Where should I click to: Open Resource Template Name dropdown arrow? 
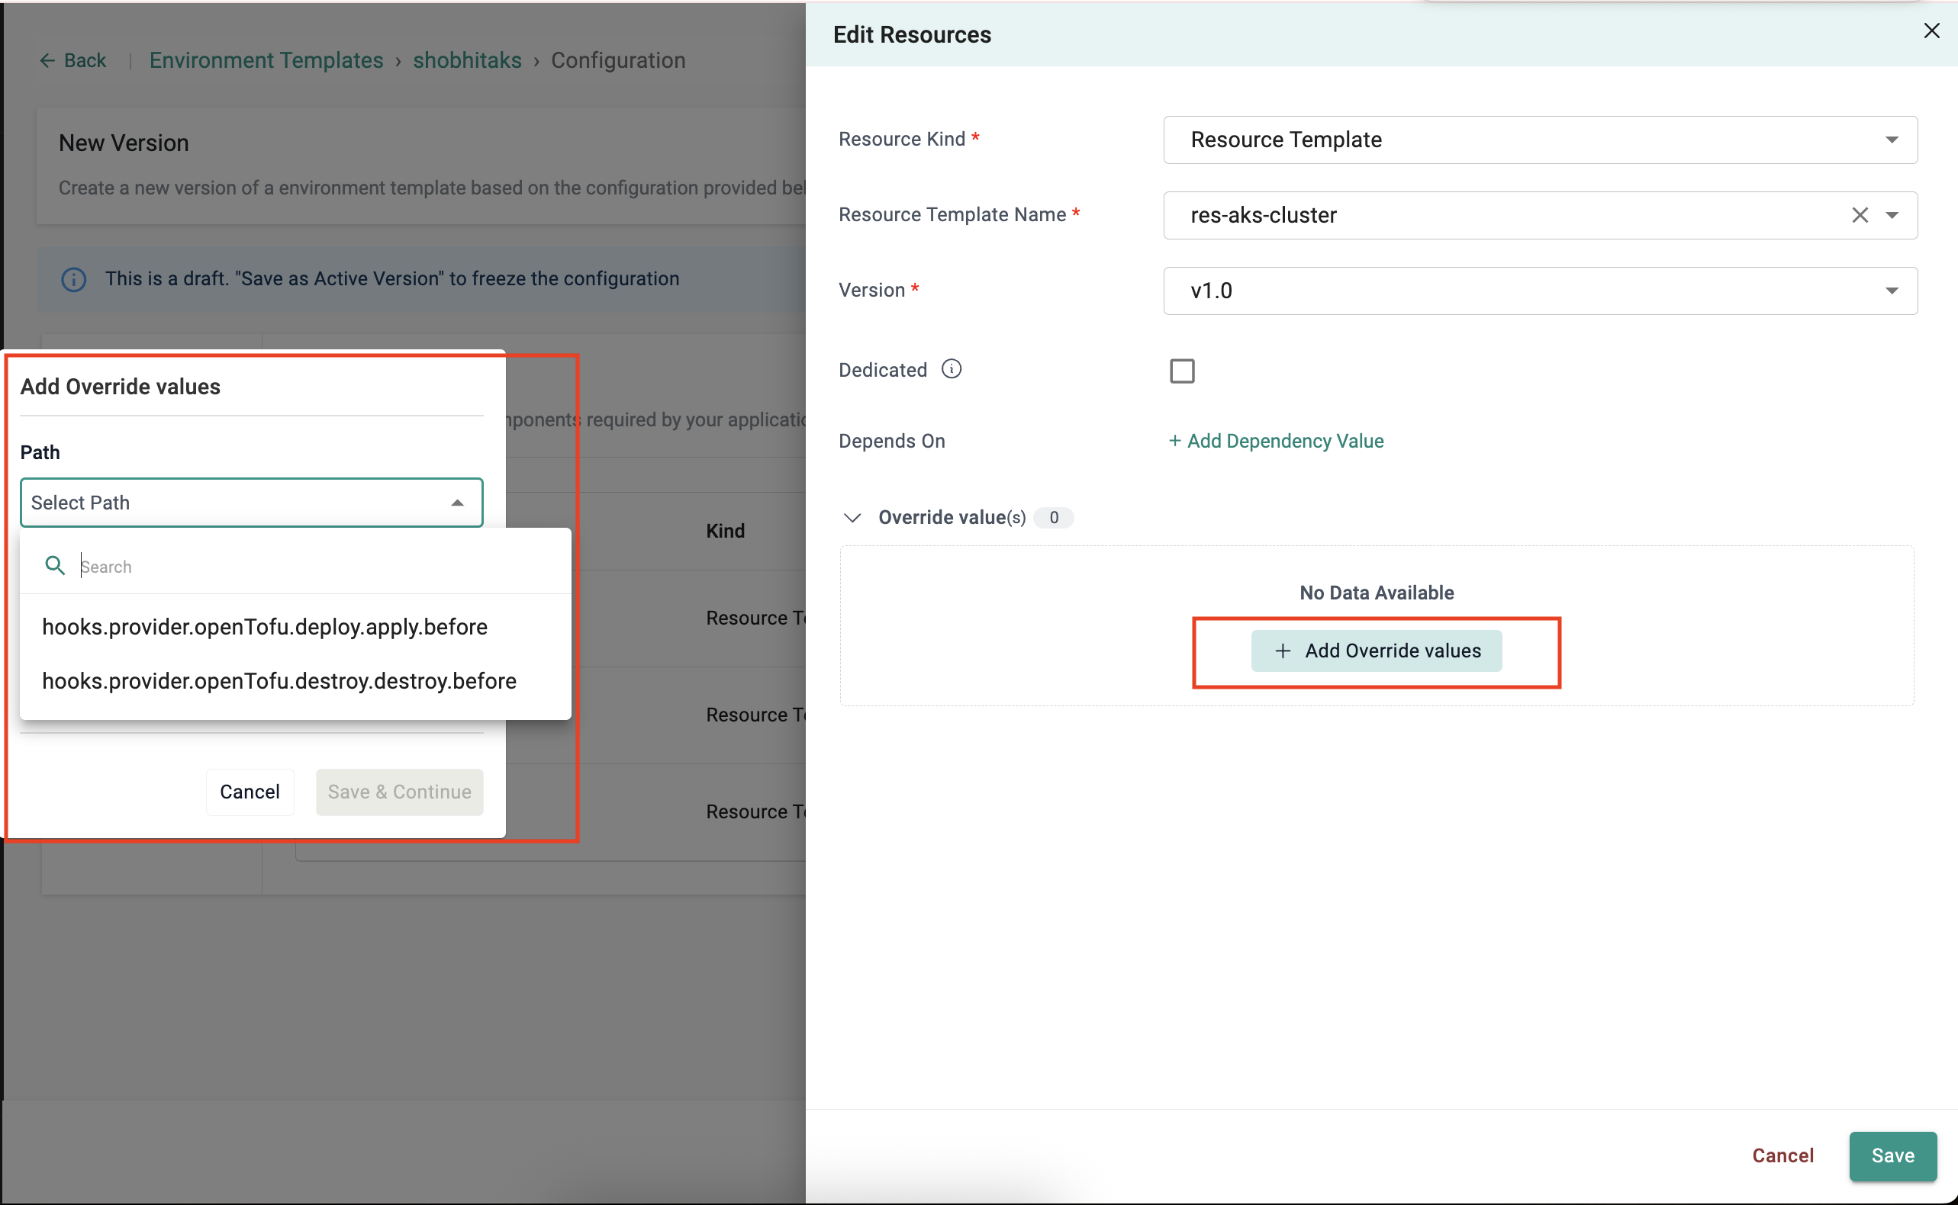point(1891,215)
